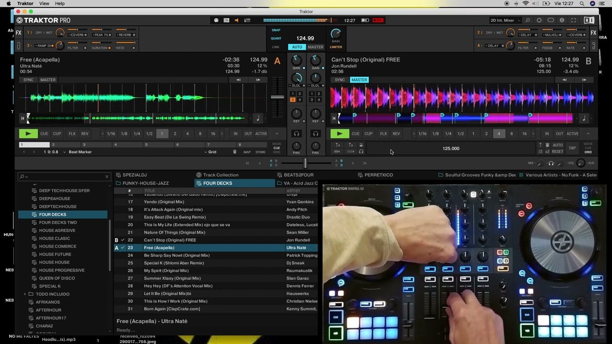Image resolution: width=612 pixels, height=344 pixels.
Task: Jump to track start on Deck A
Action: [22, 118]
